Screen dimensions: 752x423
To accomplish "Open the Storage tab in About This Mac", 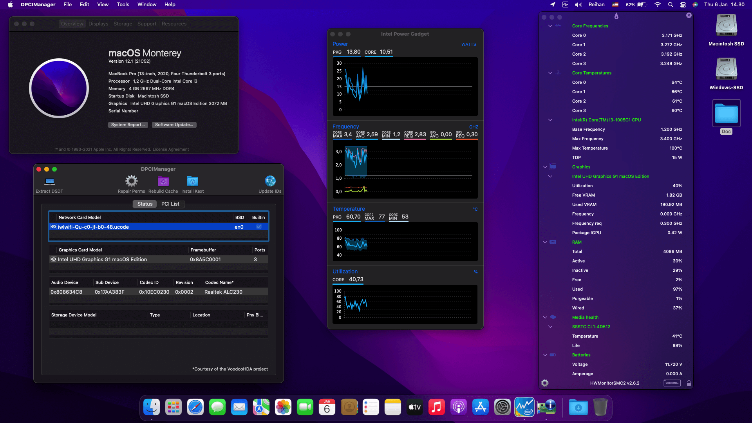I will pyautogui.click(x=123, y=24).
